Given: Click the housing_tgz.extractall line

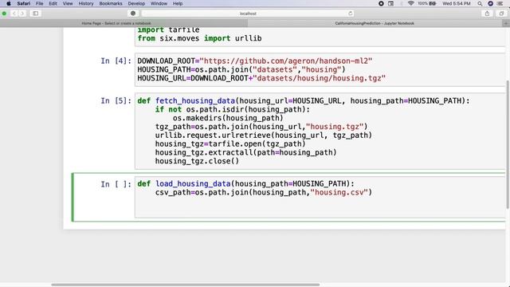Looking at the screenshot, I should pyautogui.click(x=245, y=152).
